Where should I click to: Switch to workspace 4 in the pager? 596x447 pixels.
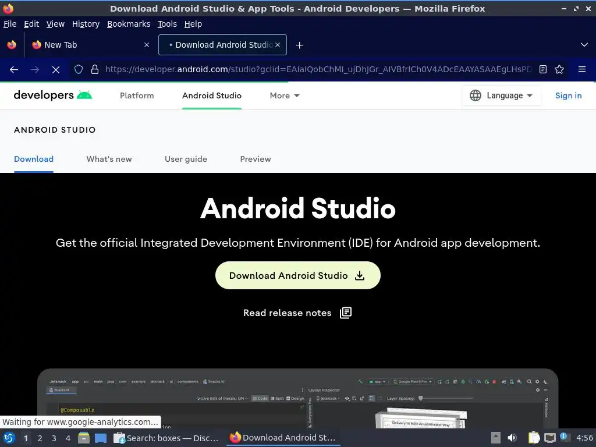pyautogui.click(x=68, y=438)
